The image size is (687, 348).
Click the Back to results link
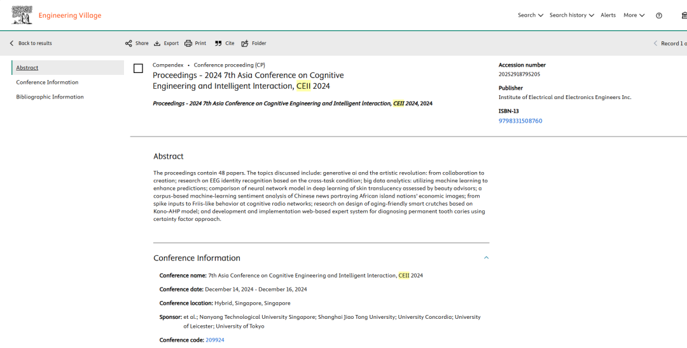tap(35, 43)
